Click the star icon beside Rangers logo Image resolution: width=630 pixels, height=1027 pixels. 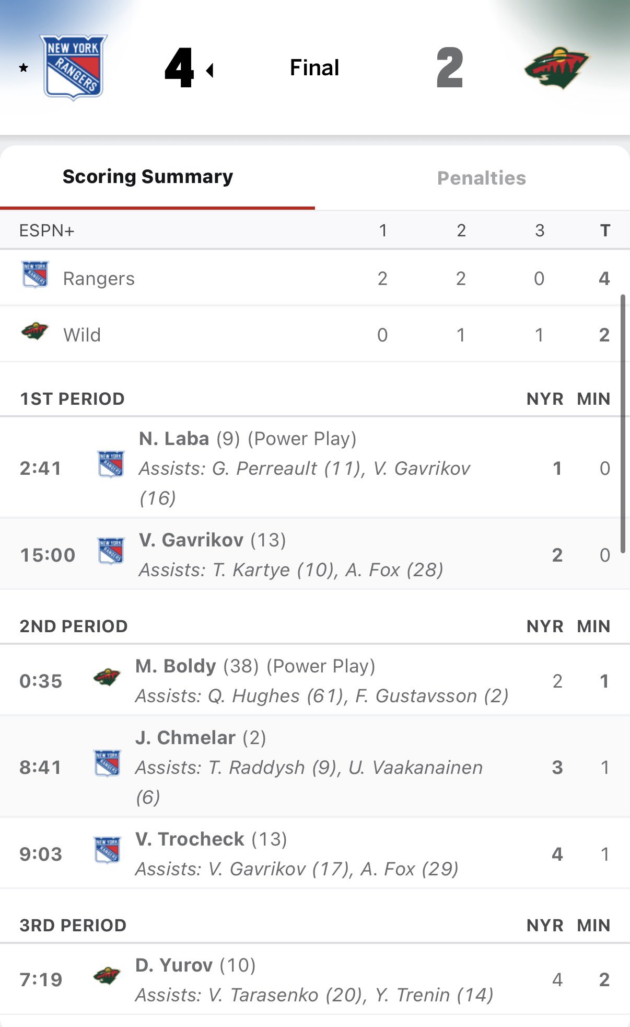tap(24, 68)
